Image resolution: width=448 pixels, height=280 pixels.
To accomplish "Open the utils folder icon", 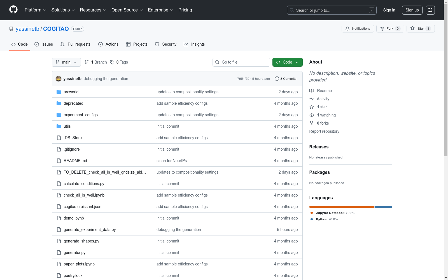I will (59, 126).
